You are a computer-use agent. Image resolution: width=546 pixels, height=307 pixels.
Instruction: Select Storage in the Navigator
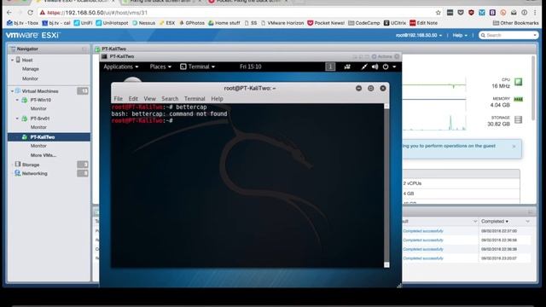click(x=31, y=165)
